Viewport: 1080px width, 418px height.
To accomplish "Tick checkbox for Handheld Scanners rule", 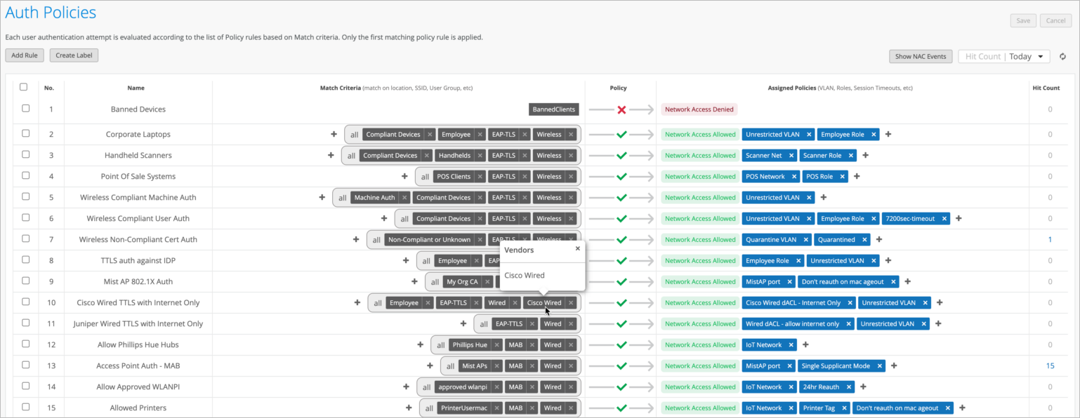I will coord(26,154).
